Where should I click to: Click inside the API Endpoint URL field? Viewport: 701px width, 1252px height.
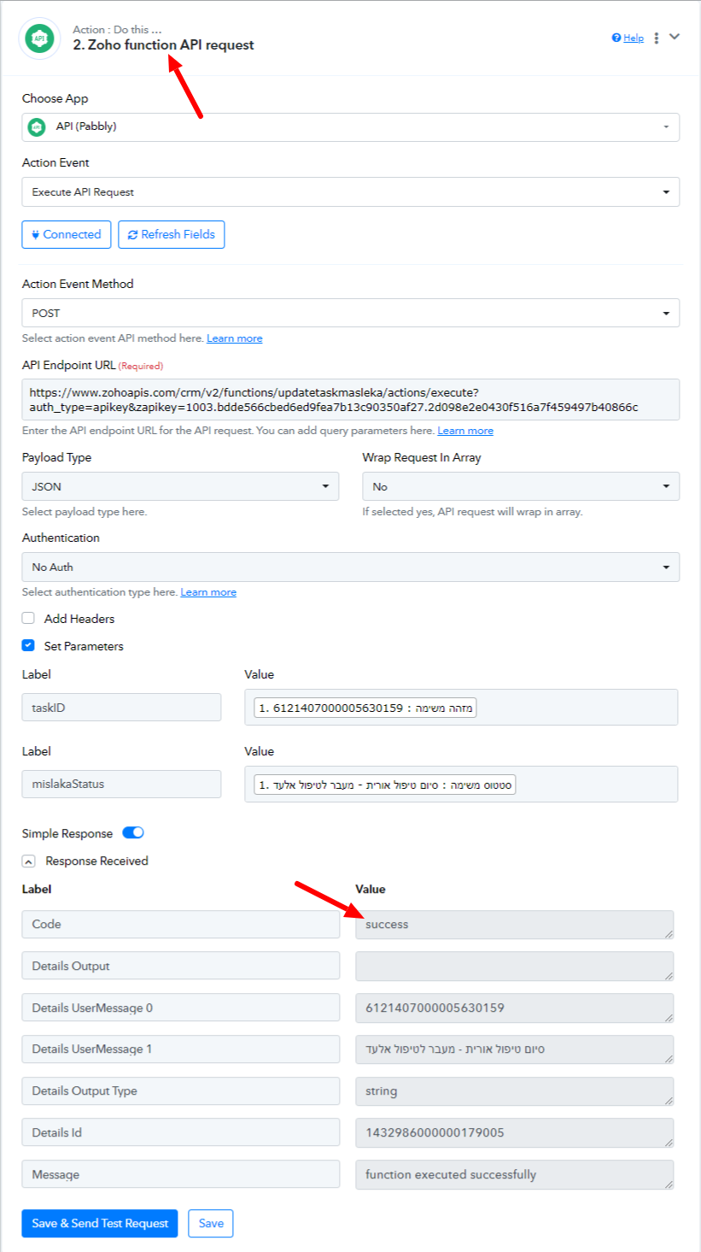351,399
